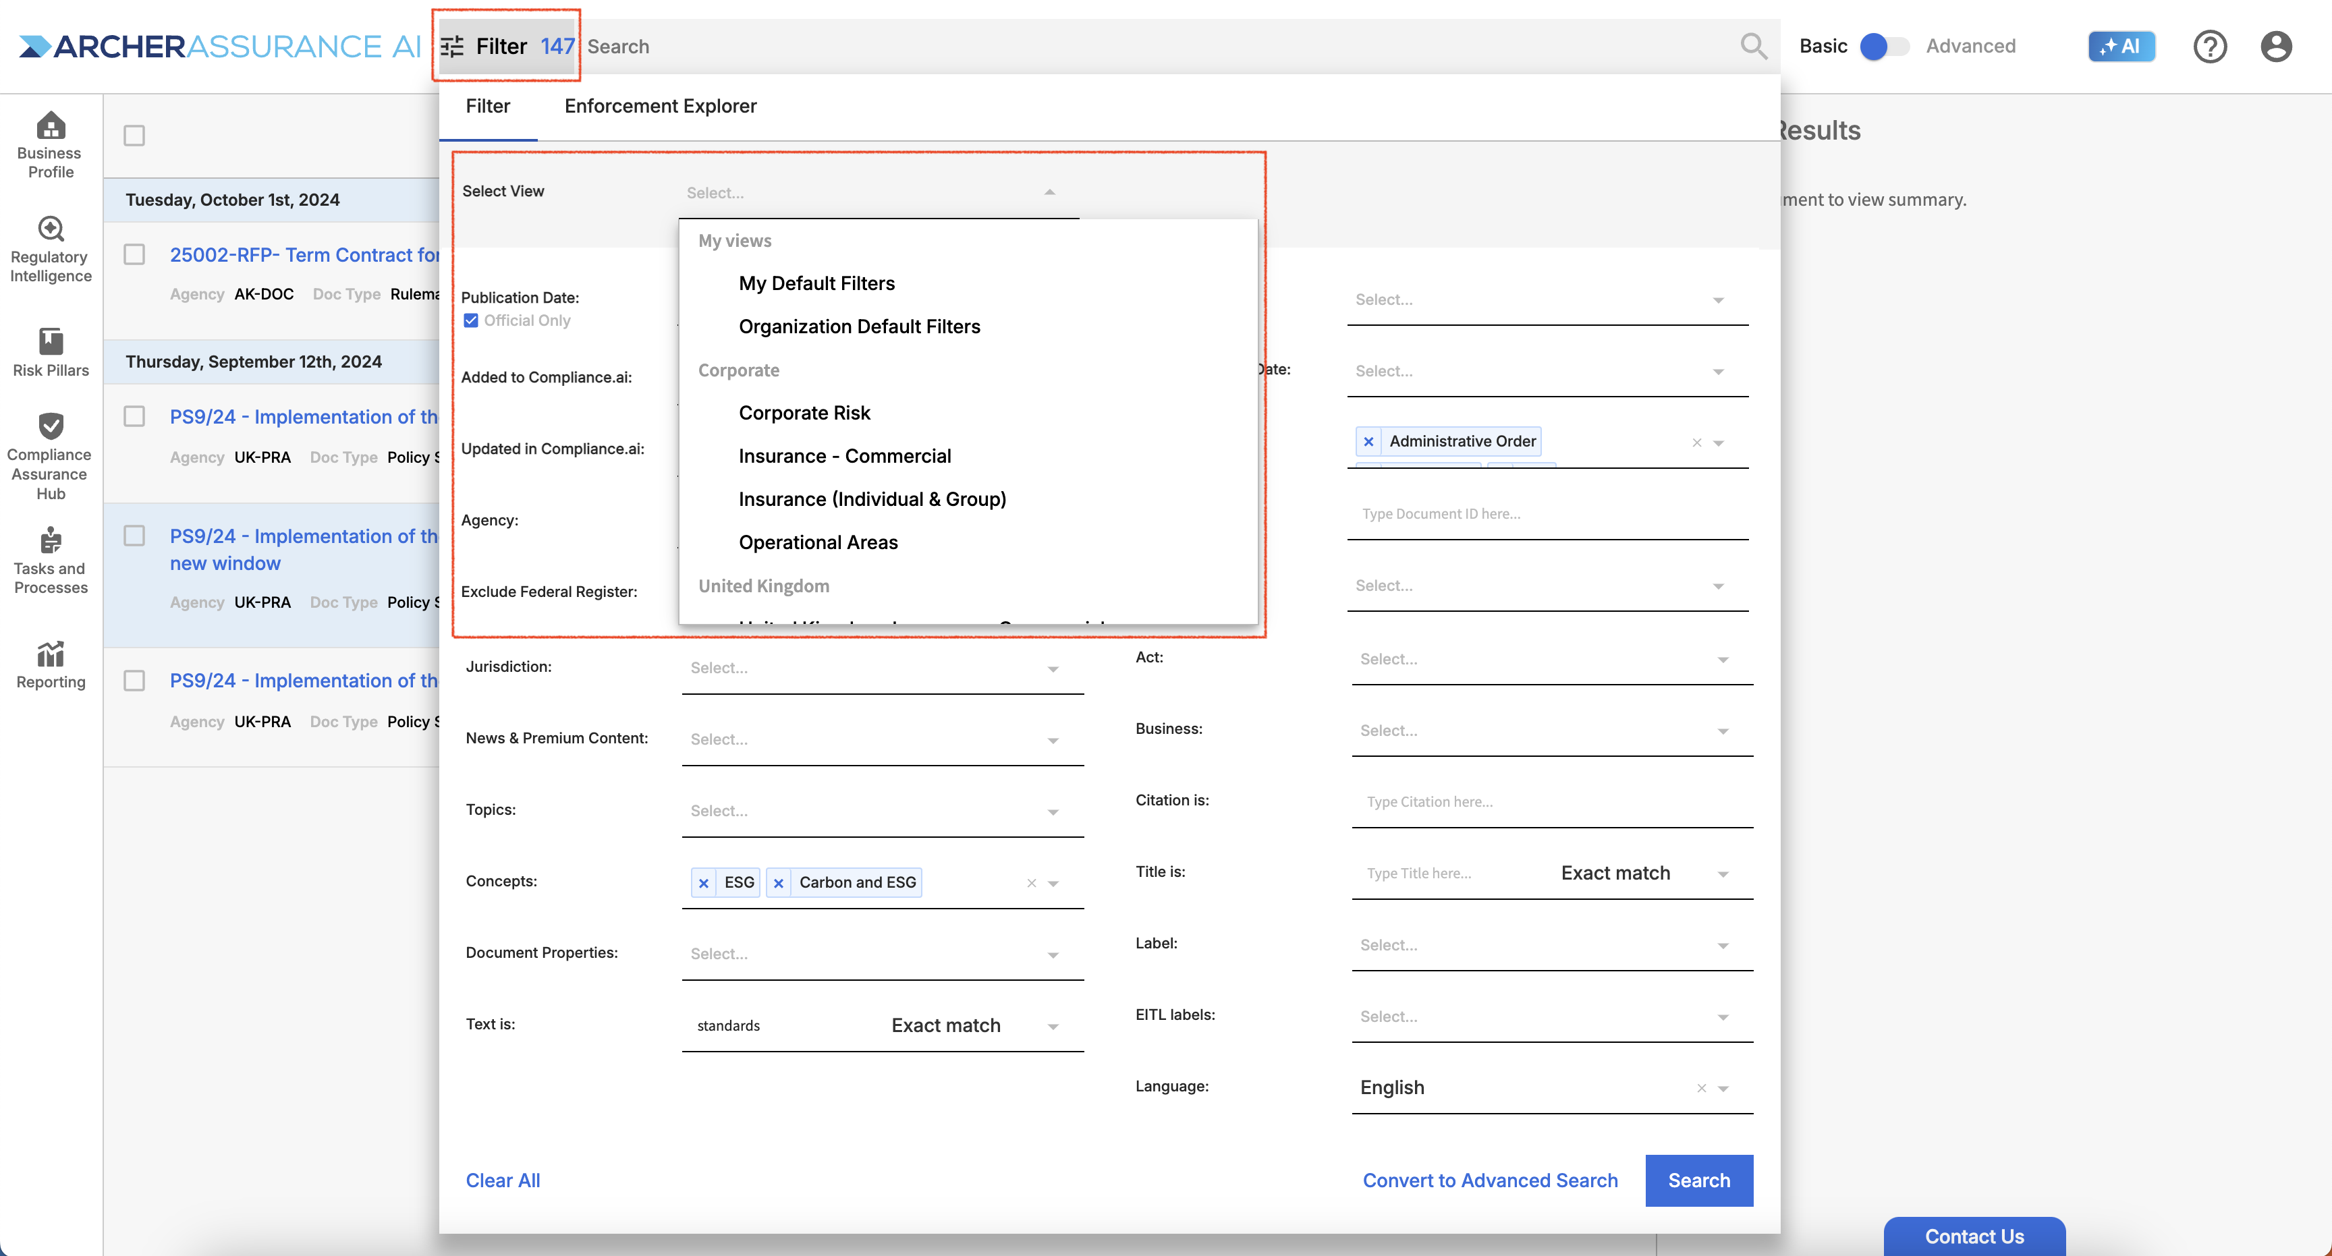Open the Topics dropdown
The width and height of the screenshot is (2332, 1256).
[883, 811]
